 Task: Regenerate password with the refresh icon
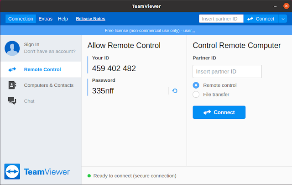[175, 91]
